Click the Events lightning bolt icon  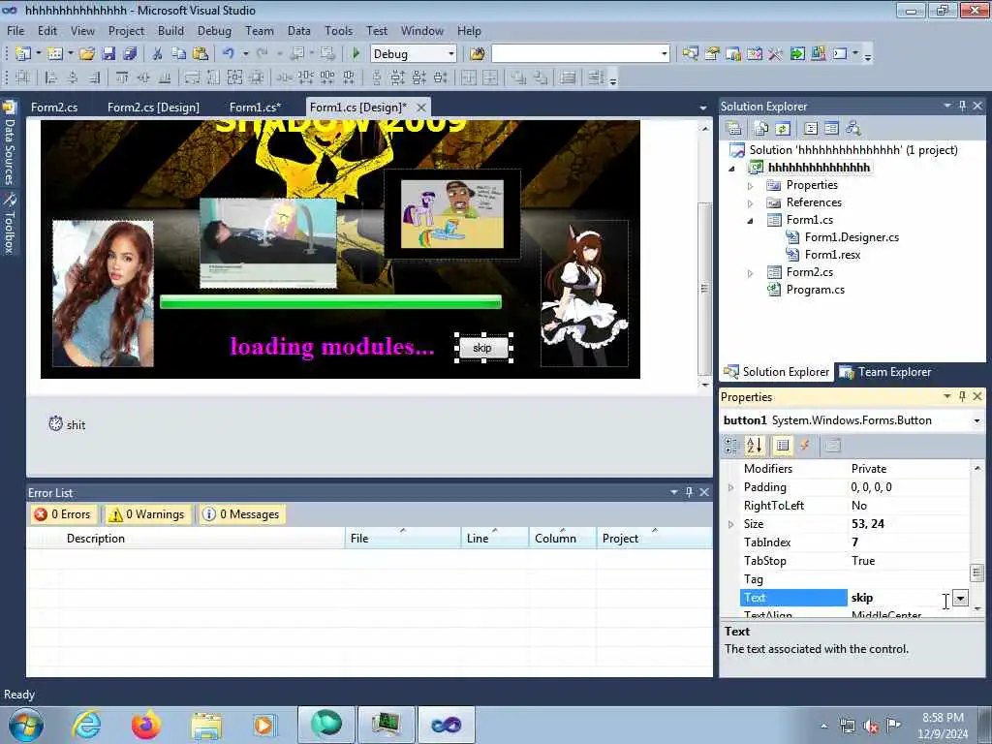tap(805, 446)
